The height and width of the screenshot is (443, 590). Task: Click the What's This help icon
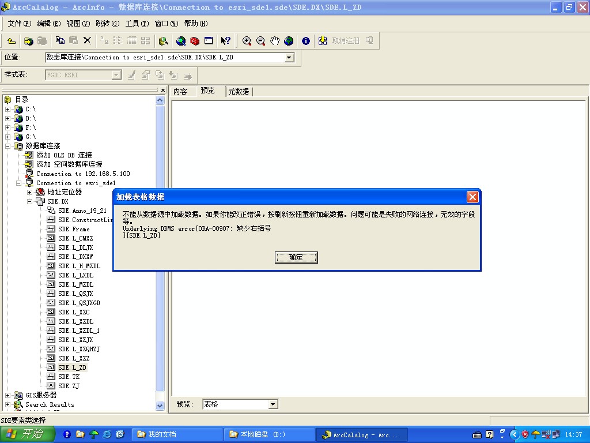[x=226, y=41]
